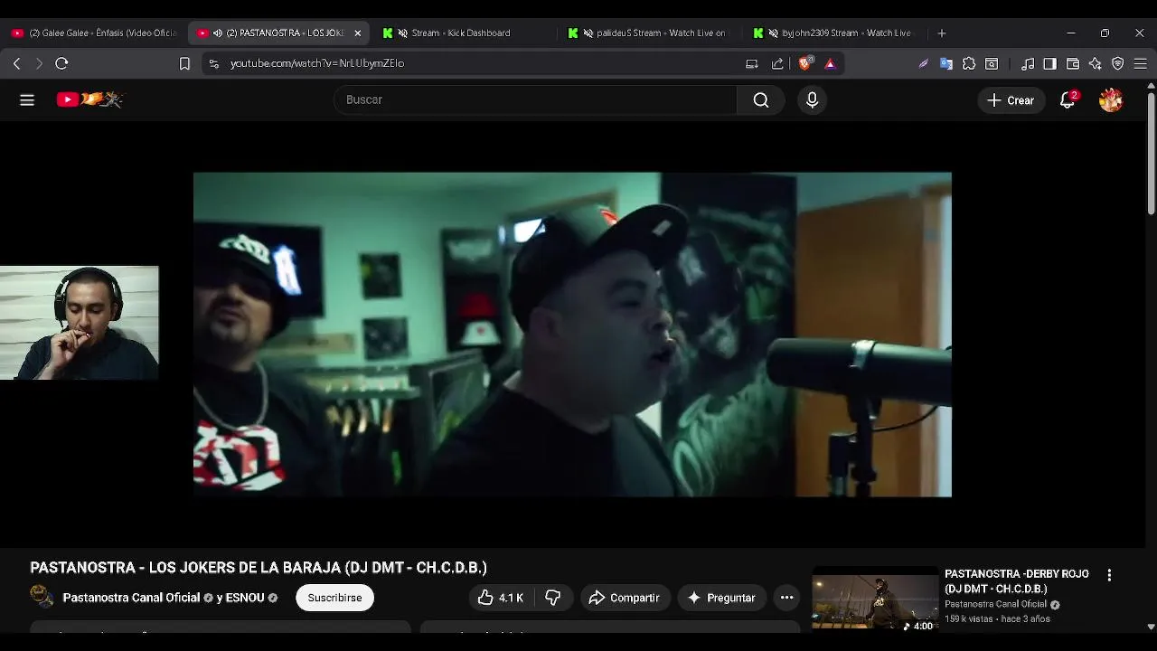The width and height of the screenshot is (1157, 651).
Task: Open options for Derby Rojo suggested video
Action: tap(1109, 575)
